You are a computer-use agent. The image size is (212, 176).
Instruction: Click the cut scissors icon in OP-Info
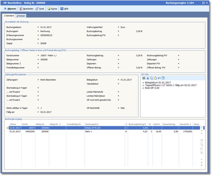(148, 78)
